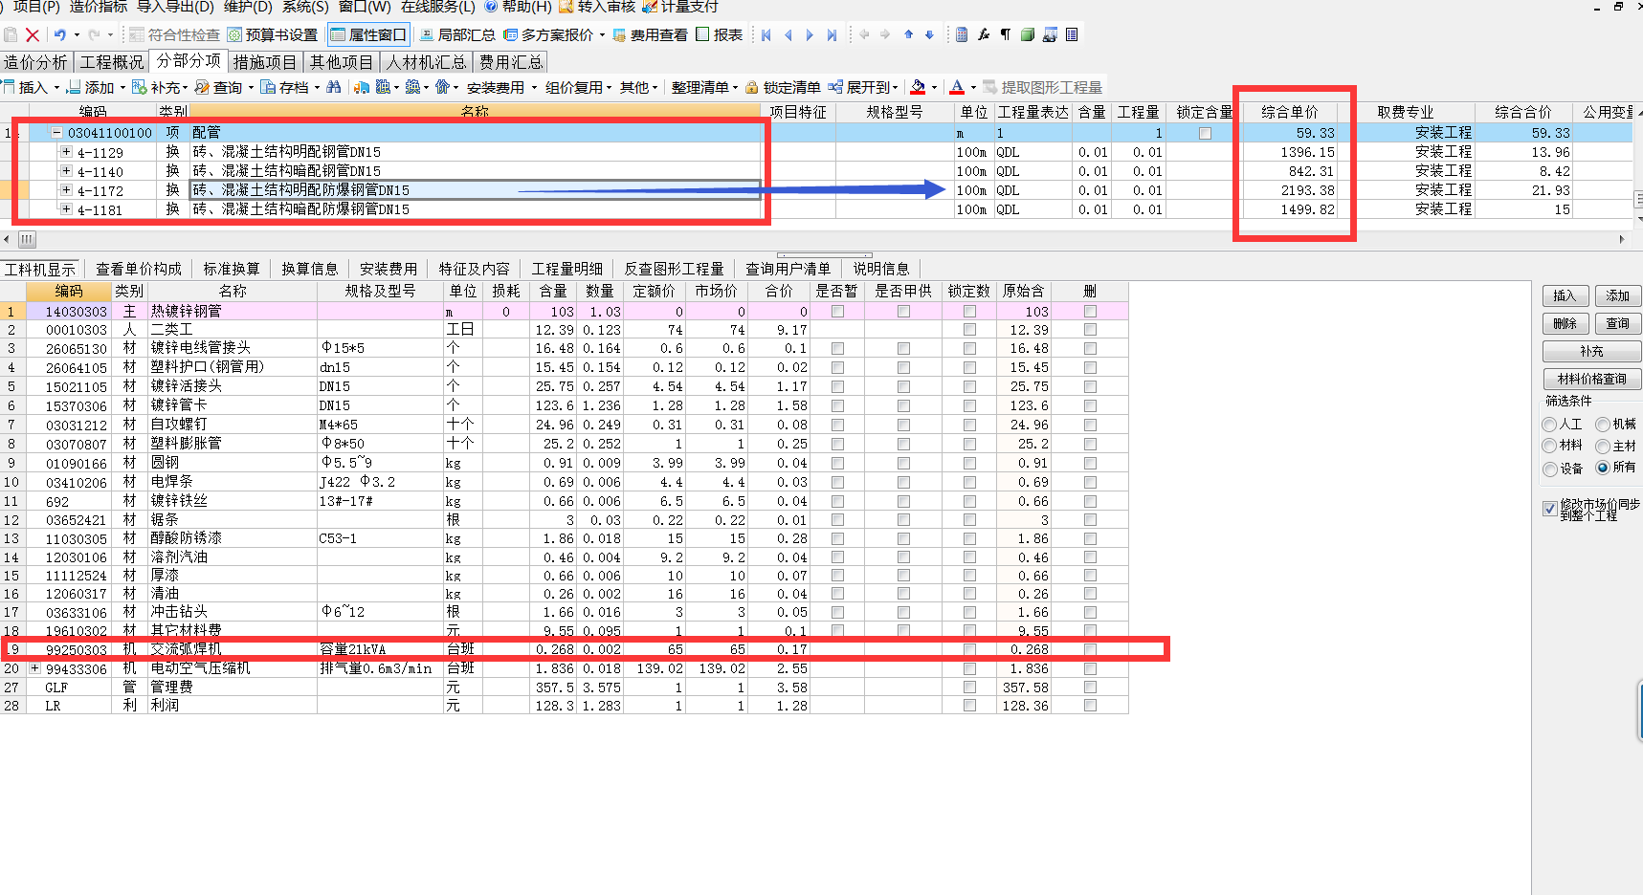The width and height of the screenshot is (1643, 895).
Task: Click the 删除 delete button in side panel
Action: tap(1565, 323)
